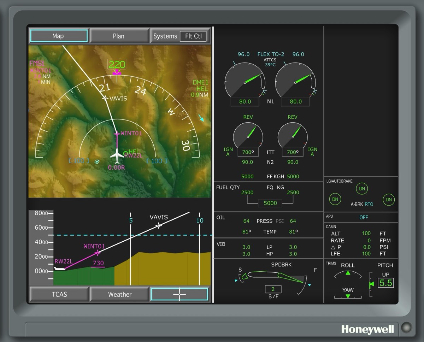424x342 pixels.
Task: Click the total fuel quantity 5000 box
Action: pos(270,203)
